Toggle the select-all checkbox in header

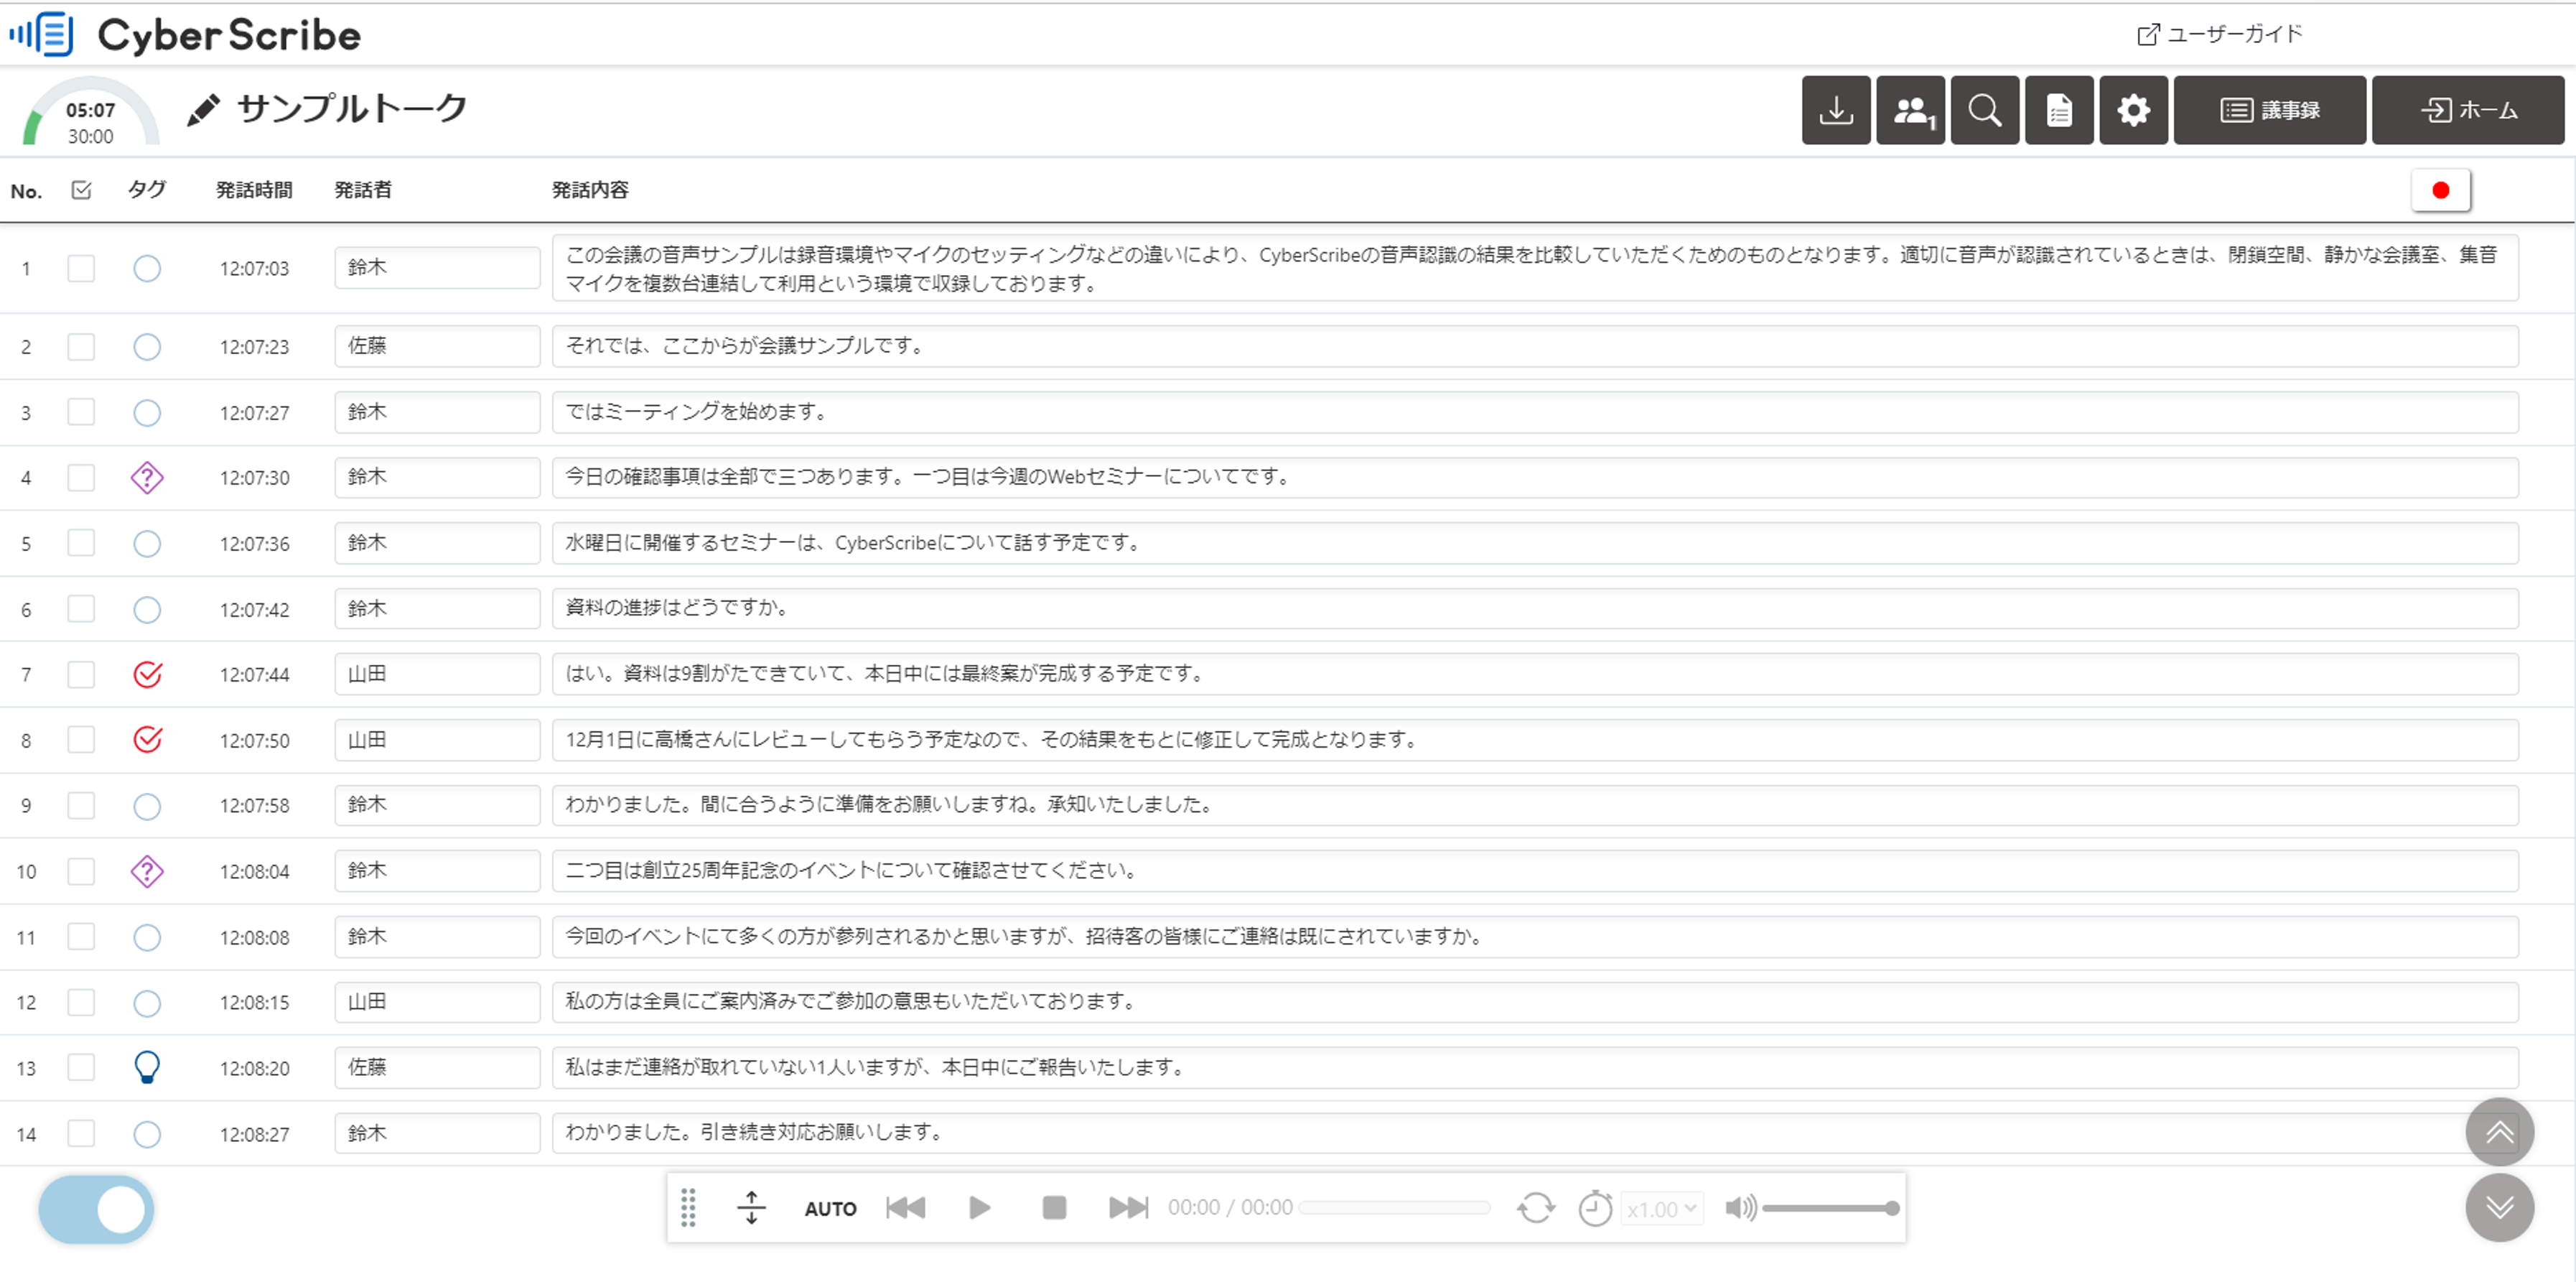(x=81, y=190)
